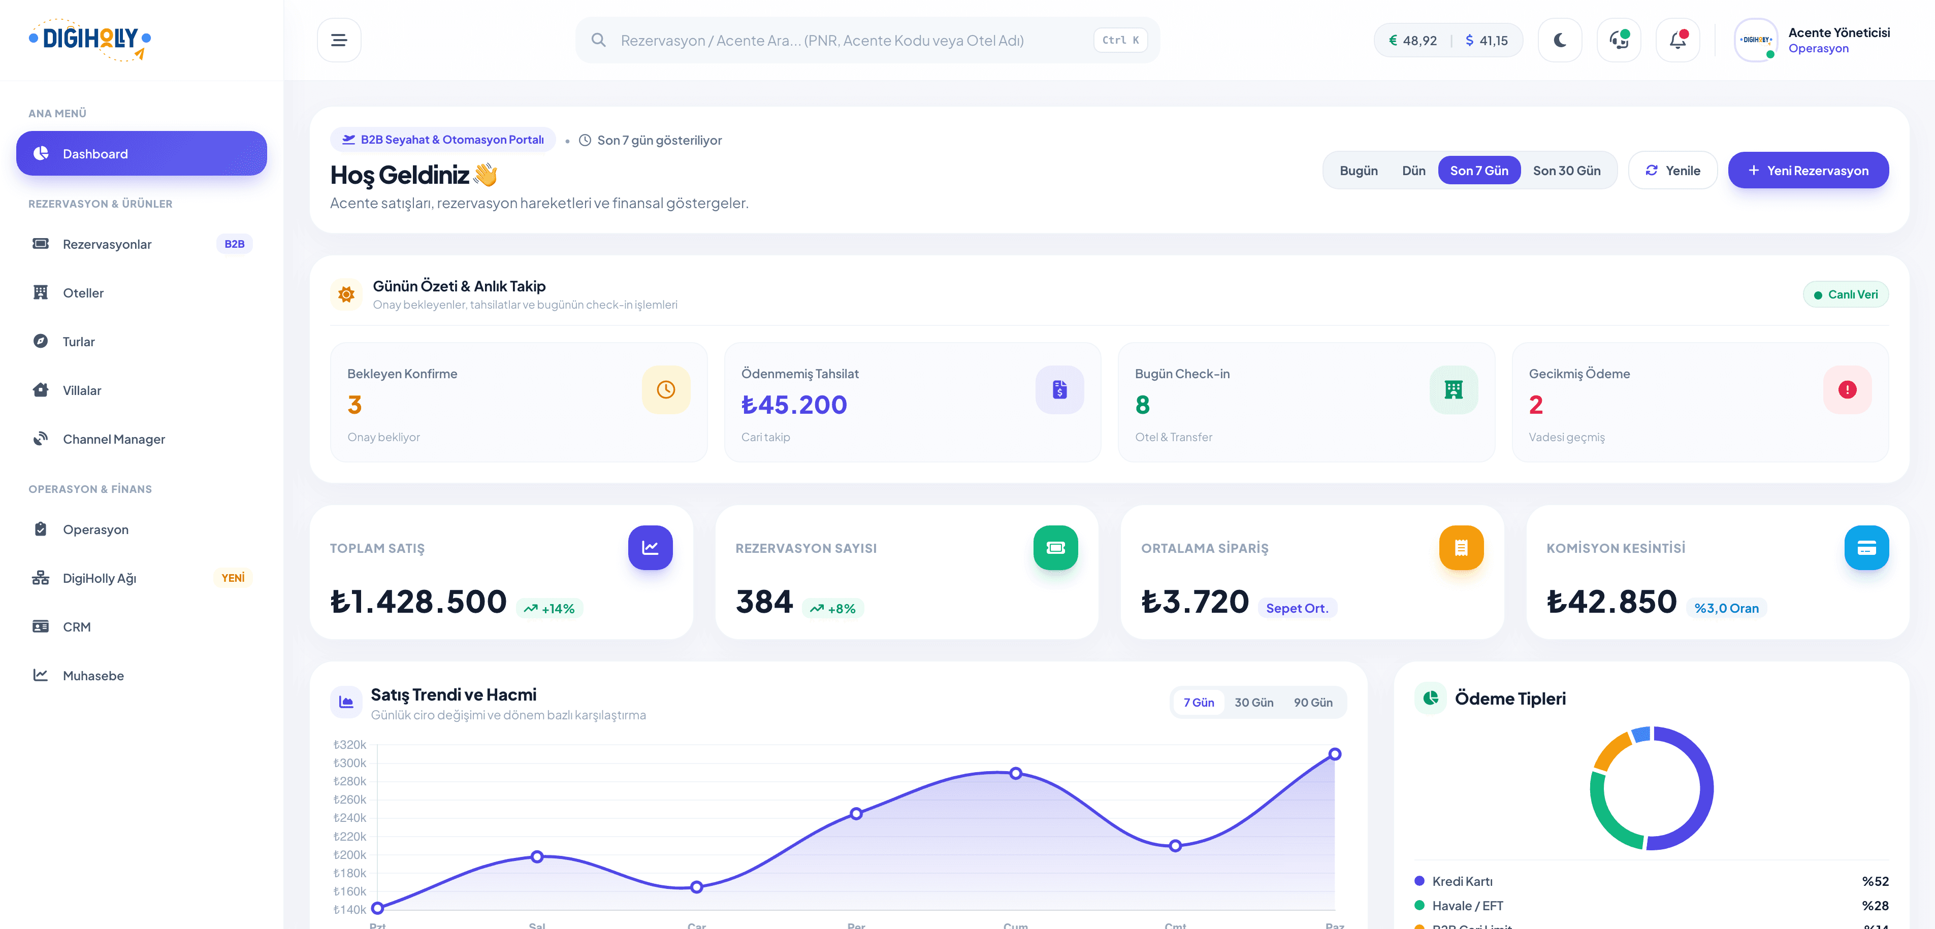1935x929 pixels.
Task: Open Oteller in the sidebar
Action: coord(141,293)
